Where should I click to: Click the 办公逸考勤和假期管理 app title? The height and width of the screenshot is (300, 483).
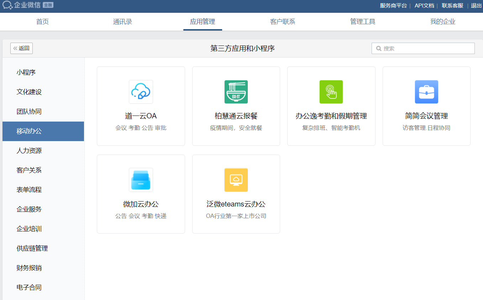(x=331, y=116)
